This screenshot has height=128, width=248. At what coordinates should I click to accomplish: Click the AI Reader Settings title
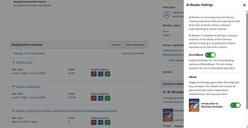coord(199,5)
